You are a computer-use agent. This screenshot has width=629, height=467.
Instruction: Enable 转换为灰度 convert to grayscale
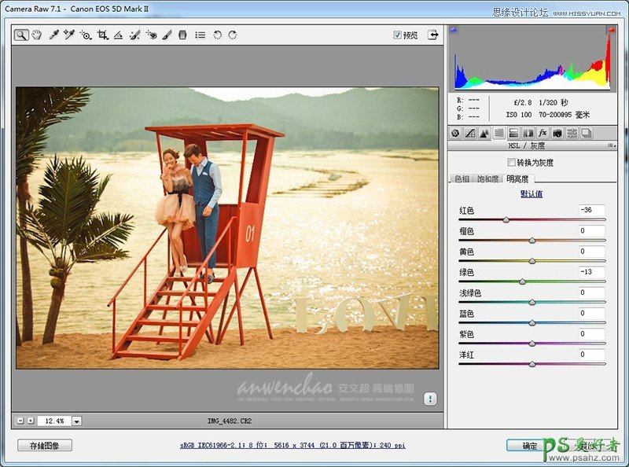pyautogui.click(x=512, y=163)
